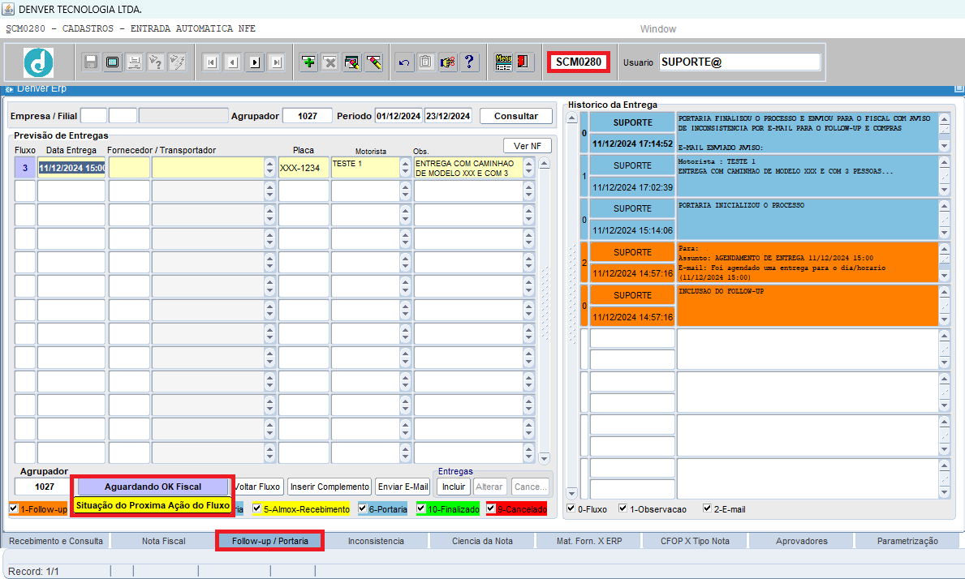This screenshot has height=579, width=965.
Task: Toggle the 1-Follow-up filter checkbox
Action: pos(14,508)
